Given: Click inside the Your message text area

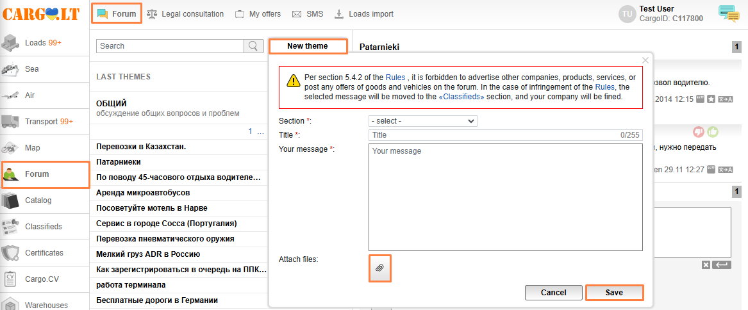Looking at the screenshot, I should click(x=505, y=197).
